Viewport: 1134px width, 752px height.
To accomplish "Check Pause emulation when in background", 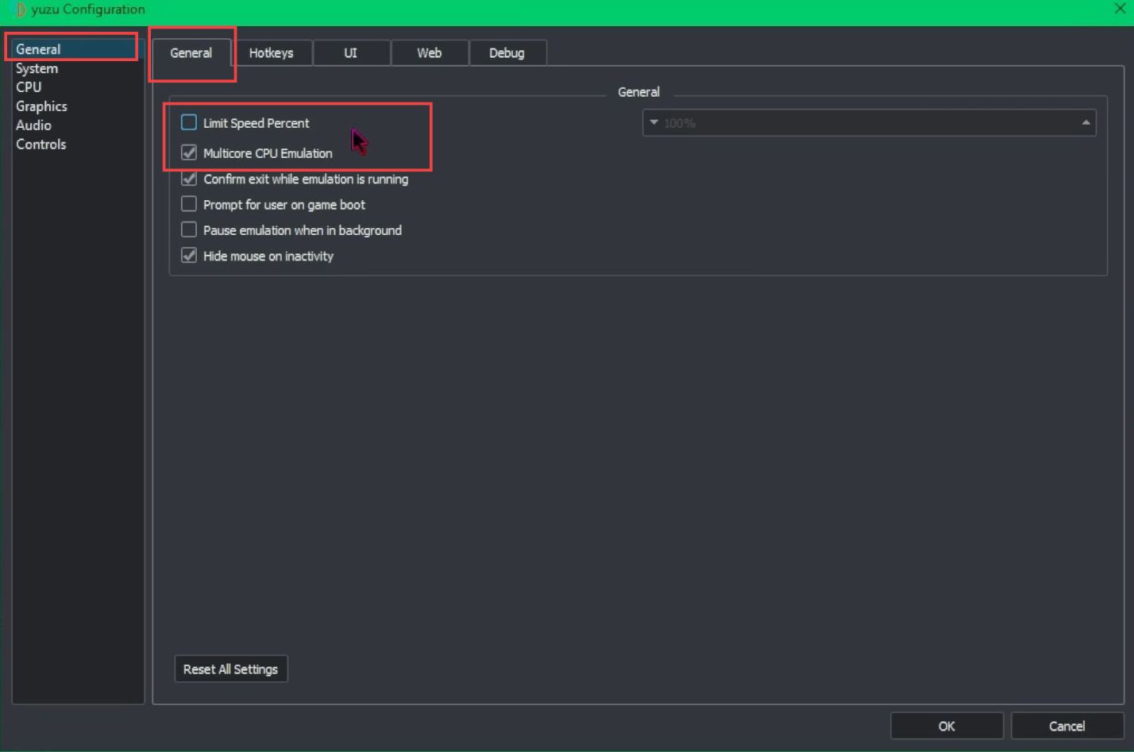I will click(x=189, y=229).
